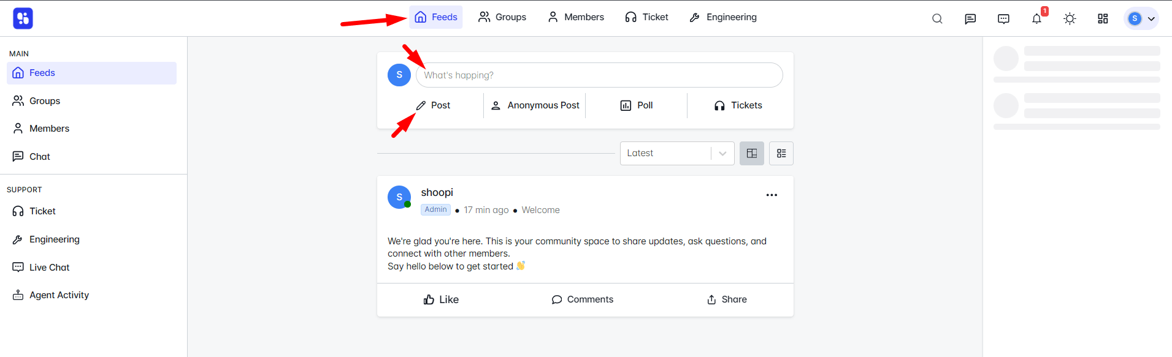Open Live Chat in the left sidebar

click(91, 268)
